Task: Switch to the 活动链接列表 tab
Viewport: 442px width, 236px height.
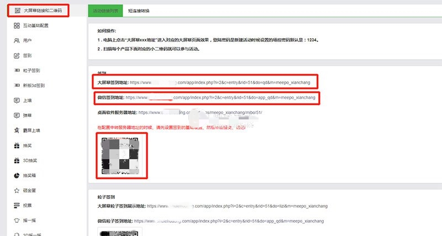Action: pos(106,11)
